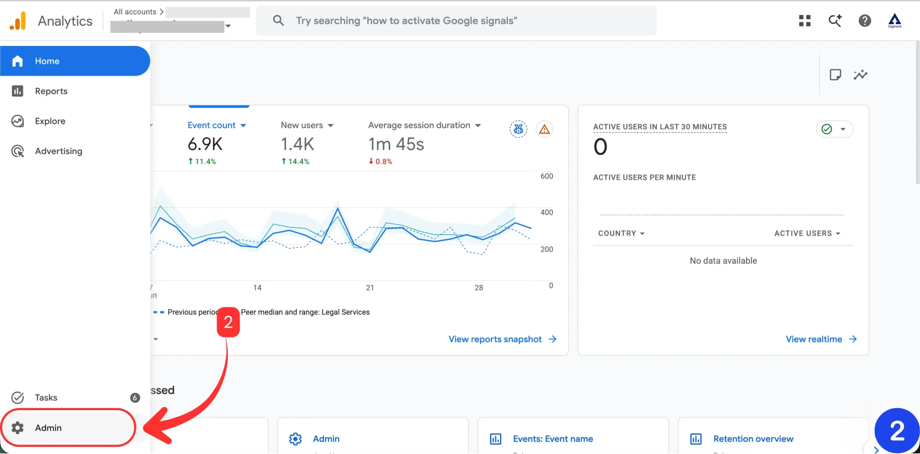Click the Digirank account avatar
920x454 pixels.
click(x=894, y=21)
